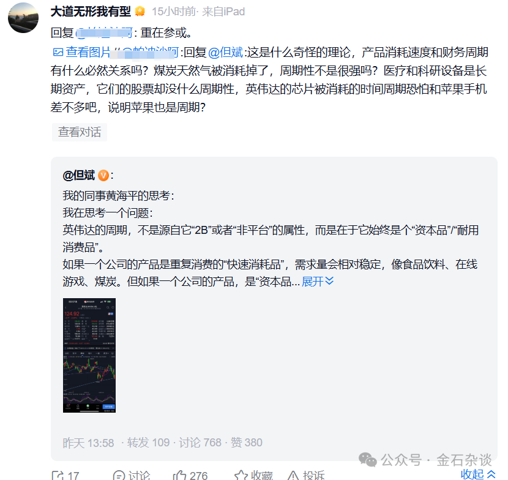This screenshot has height=480, width=508.
Task: Click the gold verification badge beside username
Action: 140,12
